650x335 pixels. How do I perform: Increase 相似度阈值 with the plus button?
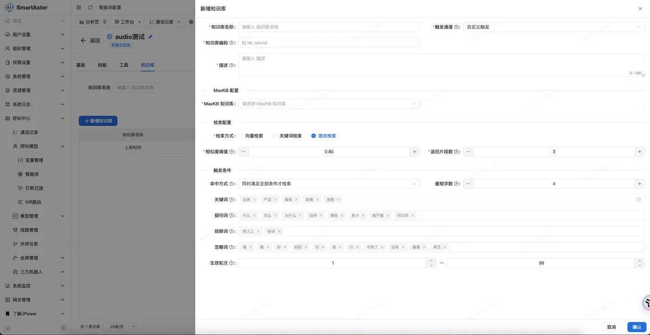coord(415,152)
